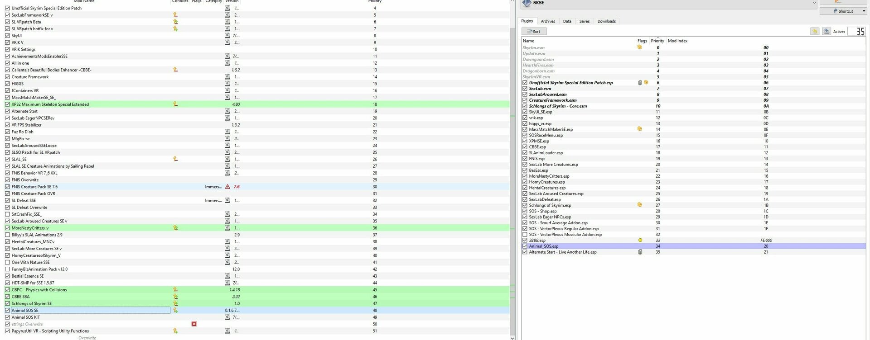Click conflict icon on Animal SOS SE row
870x340 pixels.
coord(175,311)
